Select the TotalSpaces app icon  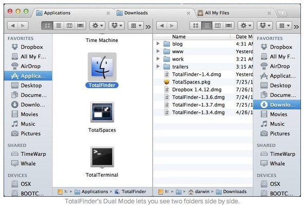pos(102,112)
